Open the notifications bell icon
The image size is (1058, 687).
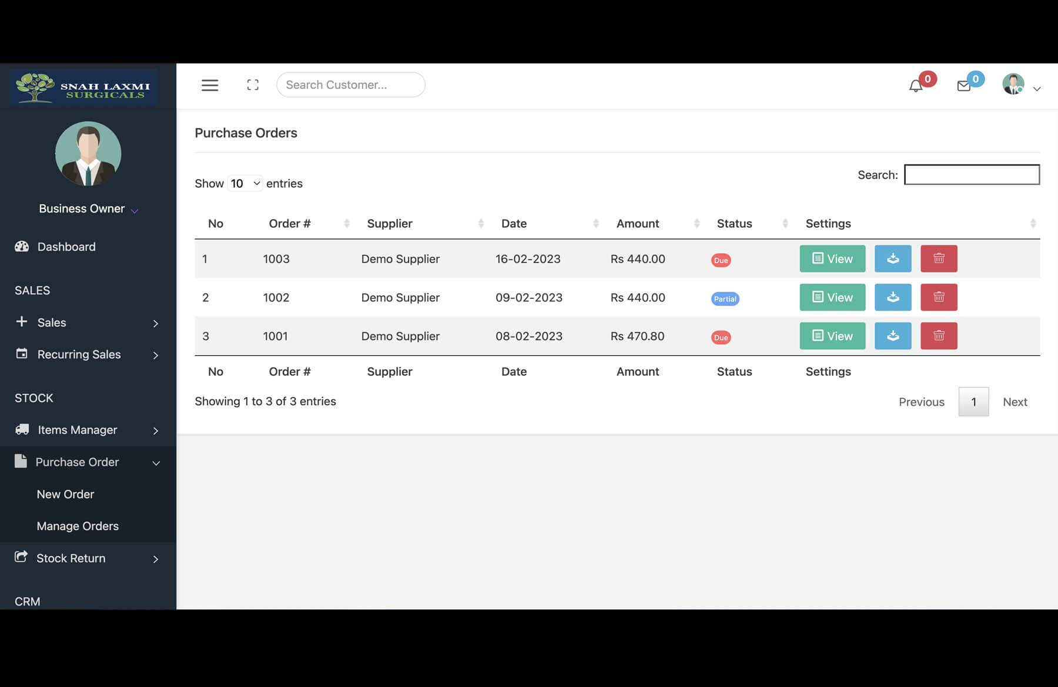(915, 86)
